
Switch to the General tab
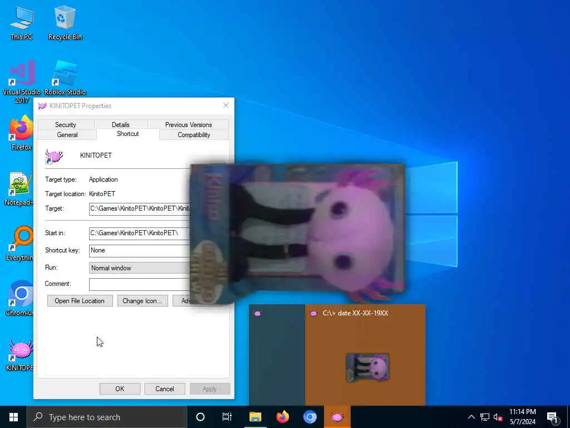[x=67, y=135]
